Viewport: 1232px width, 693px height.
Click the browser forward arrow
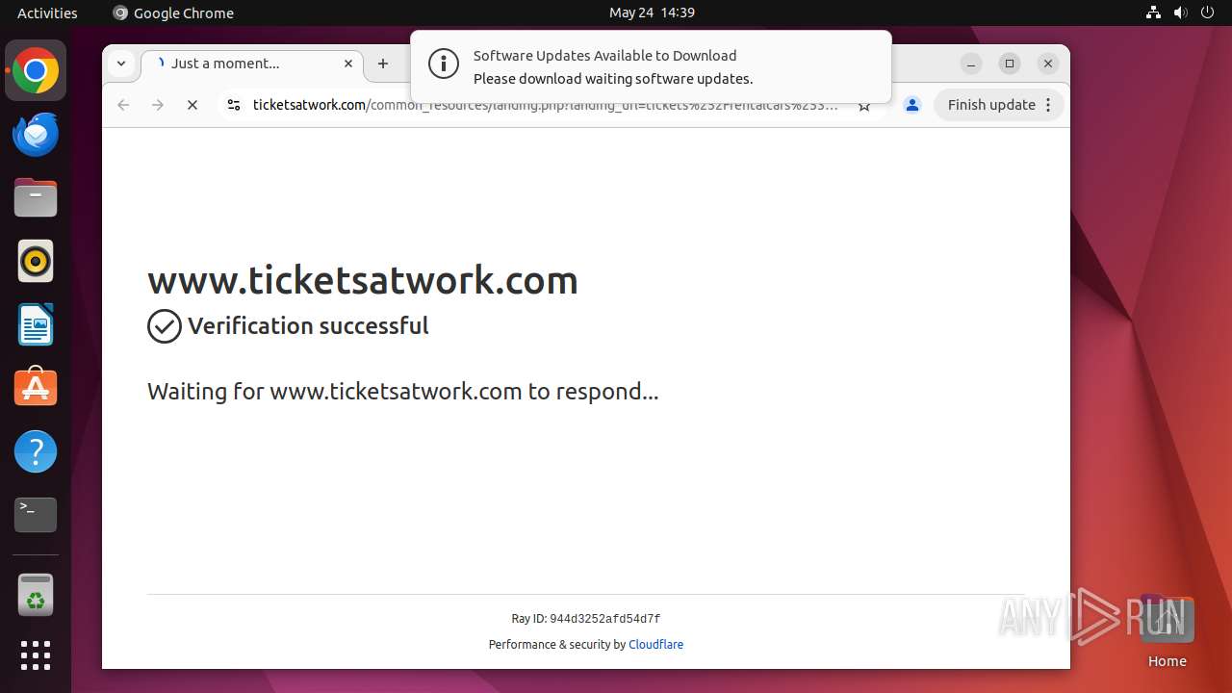(158, 105)
